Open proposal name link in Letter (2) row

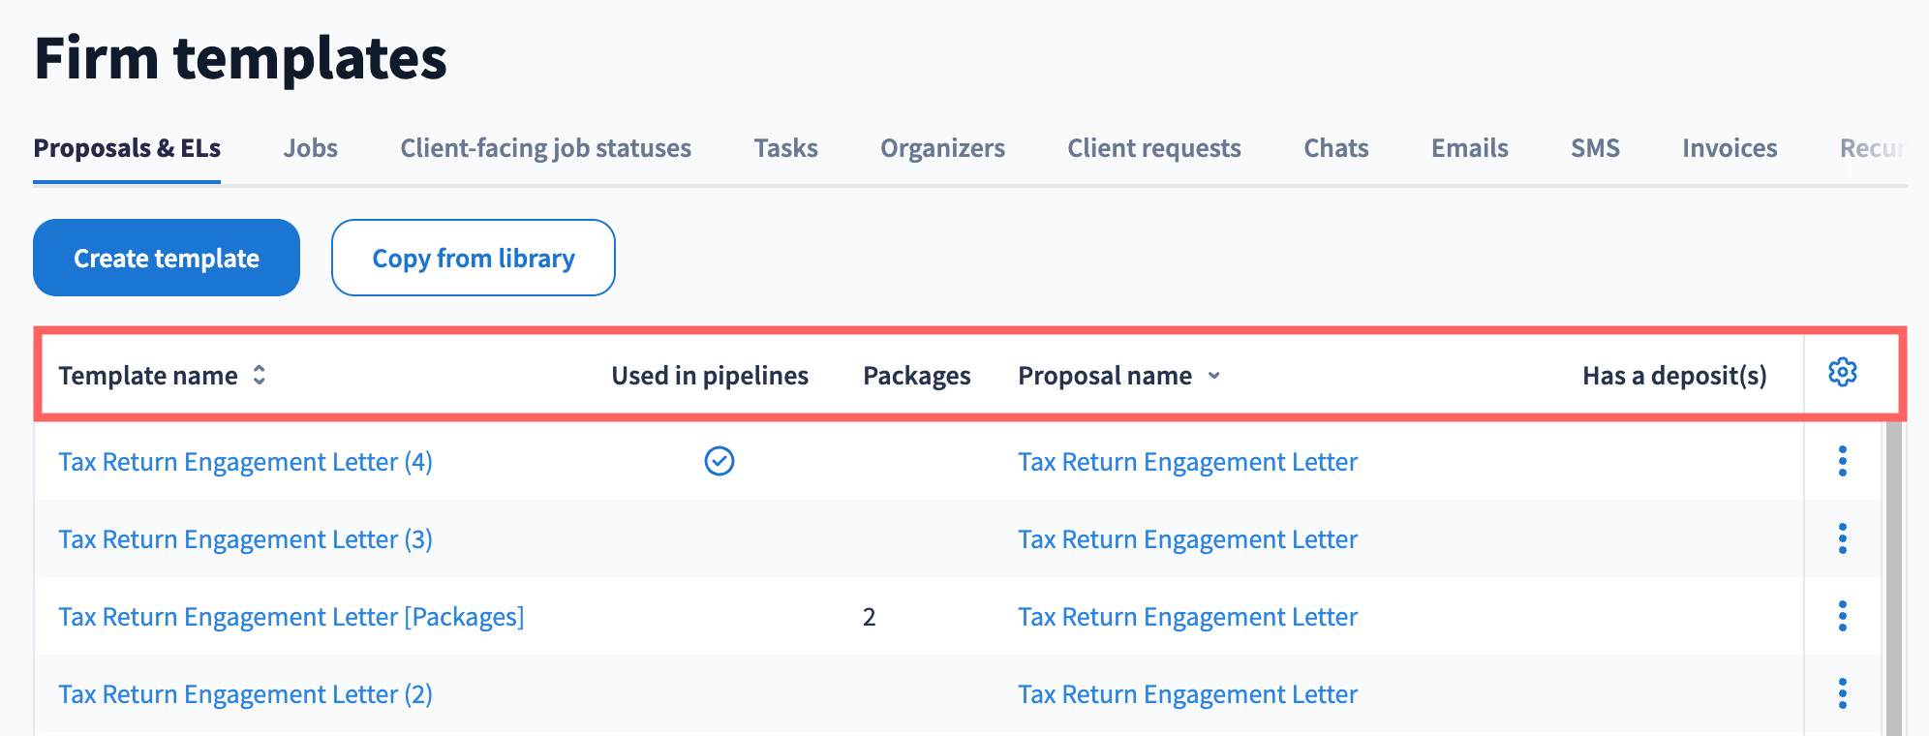pos(1187,694)
